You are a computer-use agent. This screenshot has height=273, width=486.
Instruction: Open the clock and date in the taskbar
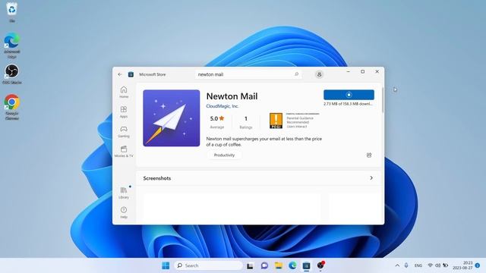(462, 265)
